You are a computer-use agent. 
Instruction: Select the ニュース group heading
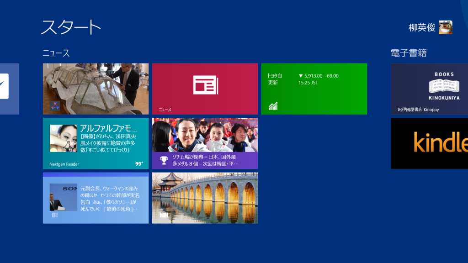56,53
